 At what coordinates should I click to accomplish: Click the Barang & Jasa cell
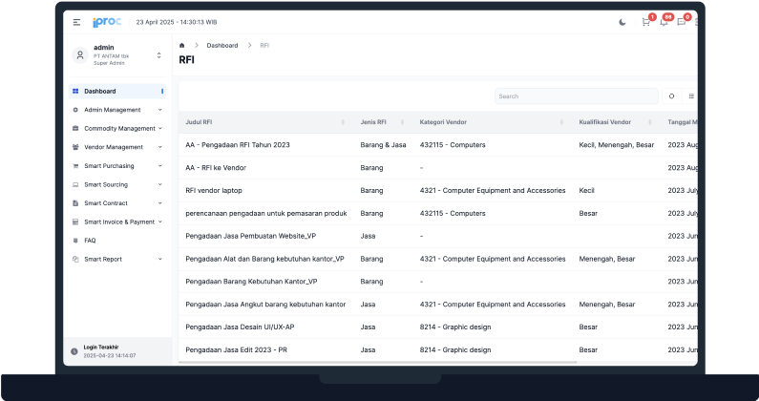click(383, 145)
